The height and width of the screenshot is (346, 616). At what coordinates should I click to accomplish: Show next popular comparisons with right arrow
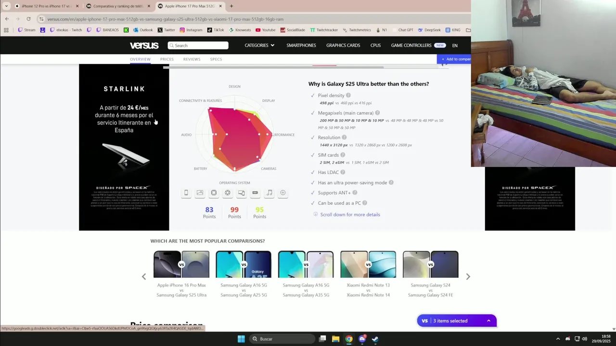468,276
